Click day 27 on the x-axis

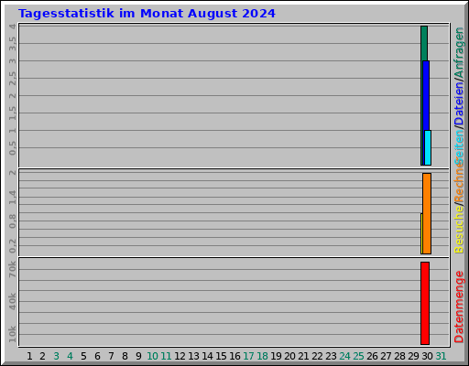coord(386,356)
